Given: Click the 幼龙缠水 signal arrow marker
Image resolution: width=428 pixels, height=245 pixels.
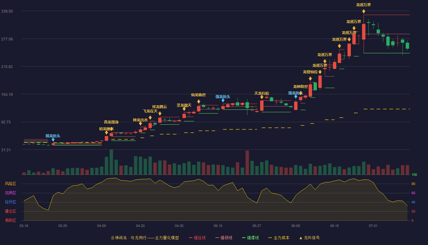Looking at the screenshot, I should tap(106, 133).
